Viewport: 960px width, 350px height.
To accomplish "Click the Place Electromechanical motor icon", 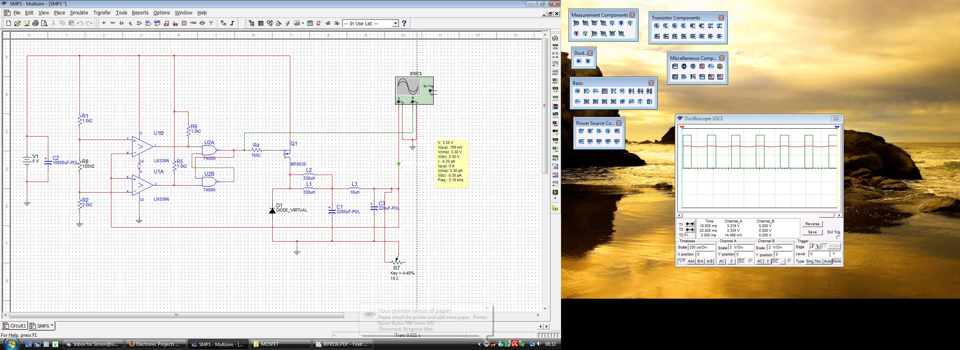I will (202, 23).
